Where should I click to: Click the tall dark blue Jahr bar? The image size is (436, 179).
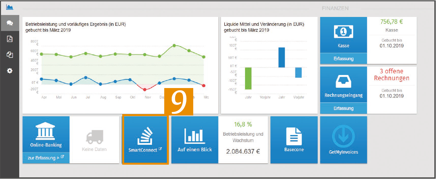pos(282,57)
